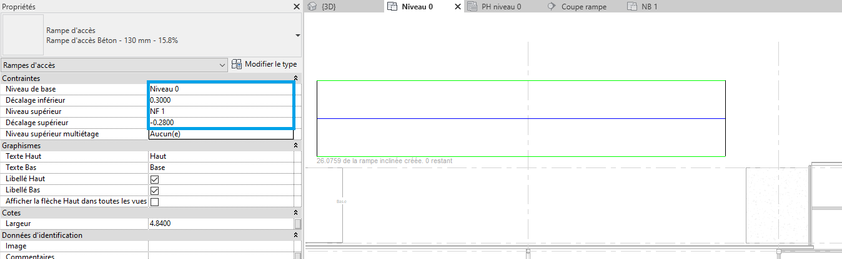Click the Modifier le type icon

(x=237, y=64)
